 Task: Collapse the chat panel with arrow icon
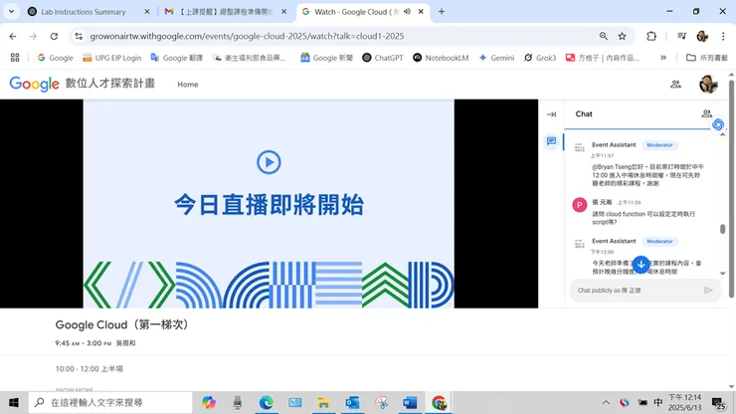click(x=551, y=114)
